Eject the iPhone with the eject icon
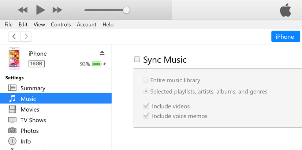This screenshot has width=302, height=150. click(x=102, y=53)
